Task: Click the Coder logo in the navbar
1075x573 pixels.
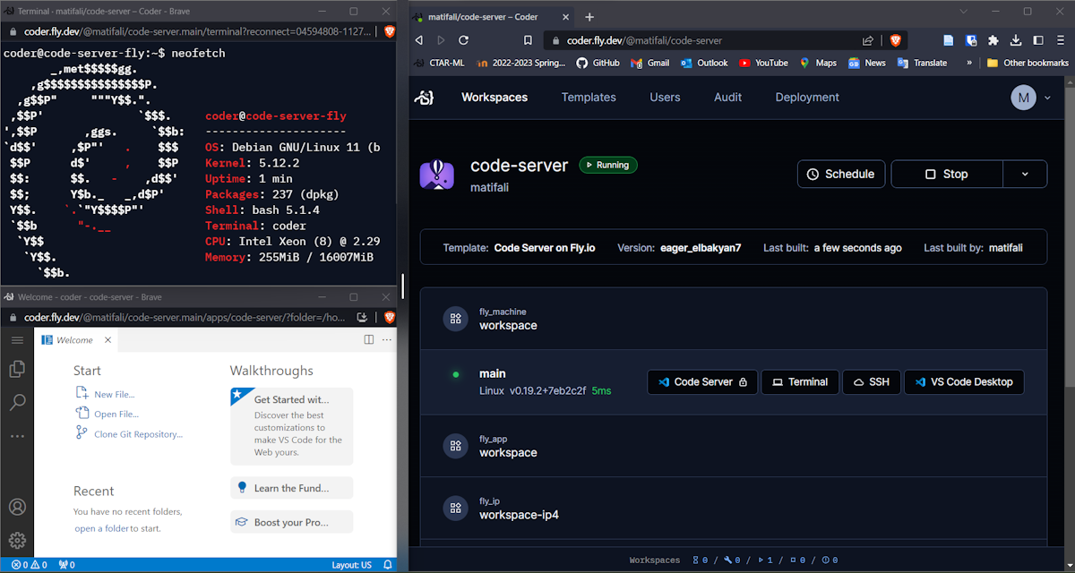Action: (423, 97)
